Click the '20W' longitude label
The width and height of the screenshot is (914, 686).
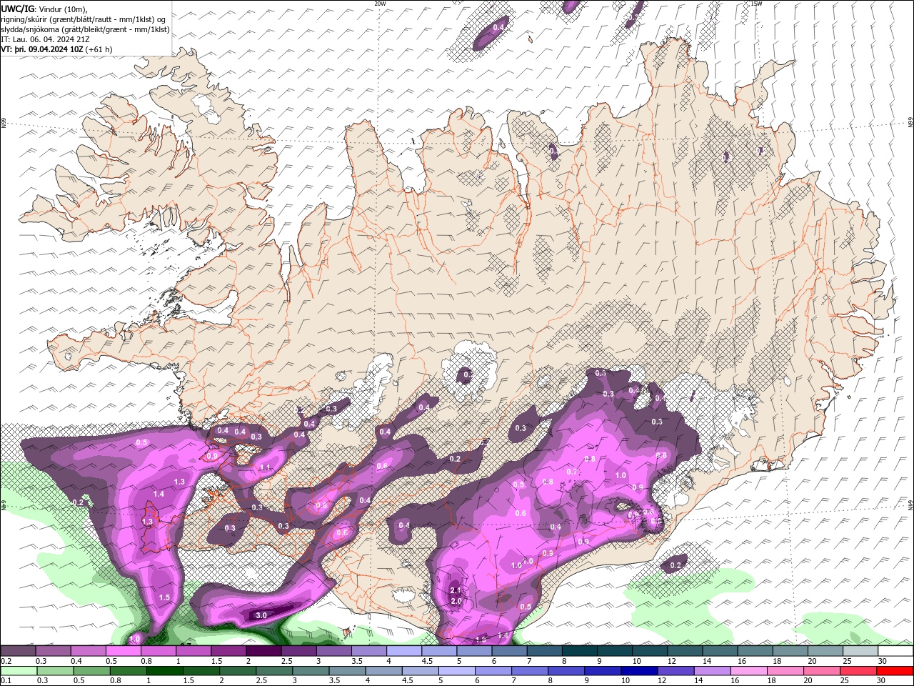380,4
